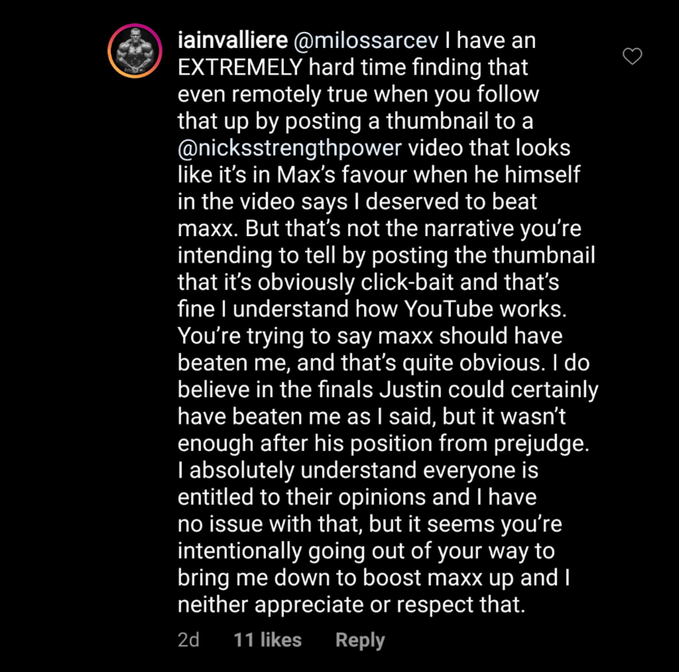Click the word appreciate in the last line
The width and height of the screenshot is (679, 672).
point(309,605)
